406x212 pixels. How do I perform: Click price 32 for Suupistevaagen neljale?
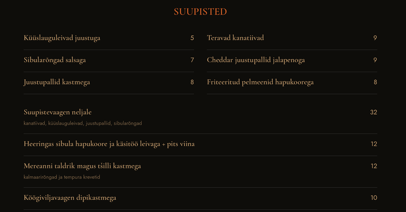pyautogui.click(x=374, y=112)
